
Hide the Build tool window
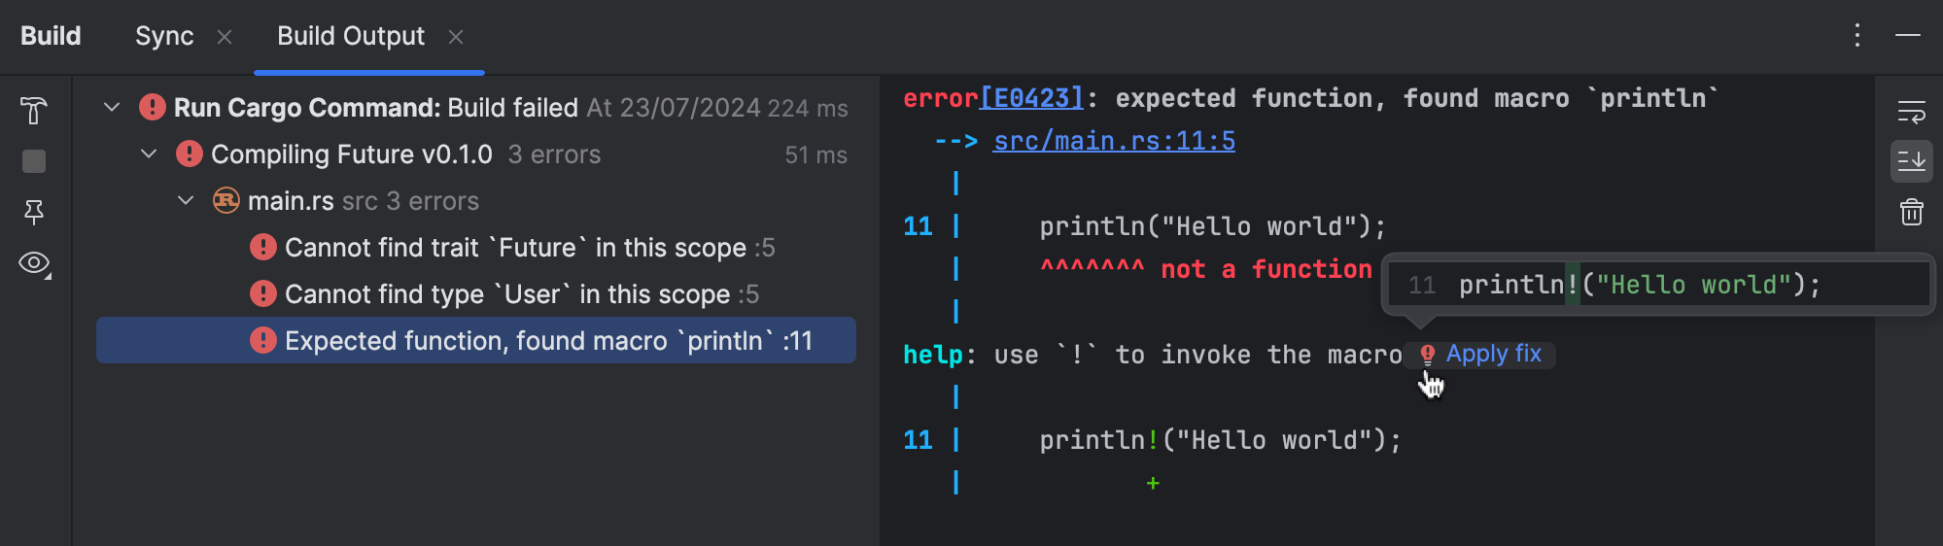(x=1908, y=36)
